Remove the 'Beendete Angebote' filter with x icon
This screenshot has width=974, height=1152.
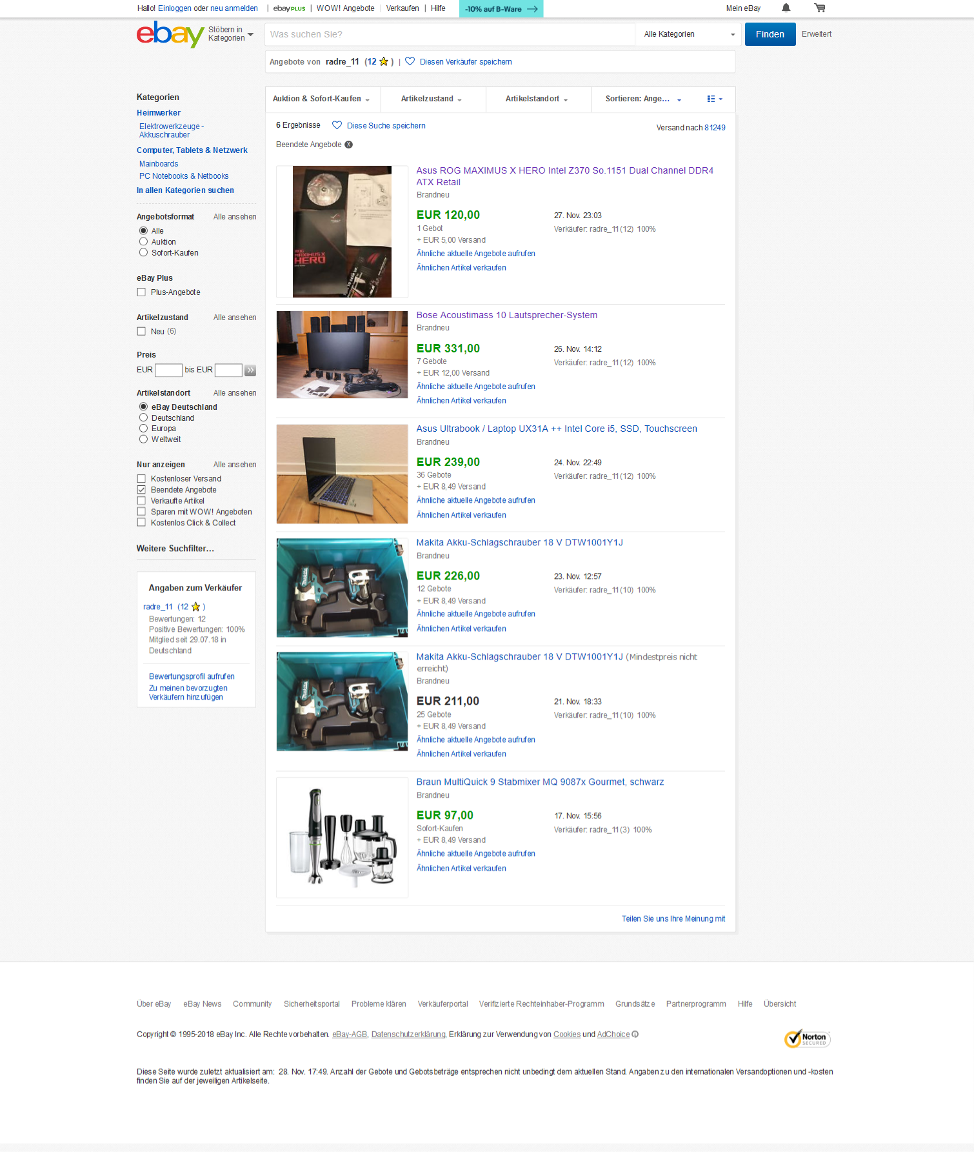348,145
